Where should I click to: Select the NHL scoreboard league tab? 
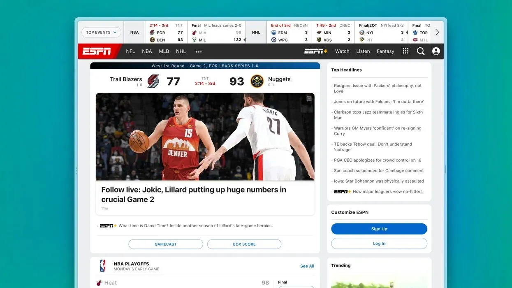[x=256, y=33]
